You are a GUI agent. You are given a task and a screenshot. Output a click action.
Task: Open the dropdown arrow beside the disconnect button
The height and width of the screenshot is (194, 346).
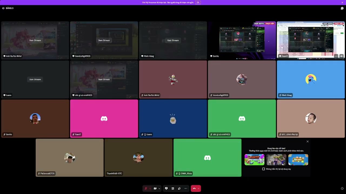coord(199,189)
